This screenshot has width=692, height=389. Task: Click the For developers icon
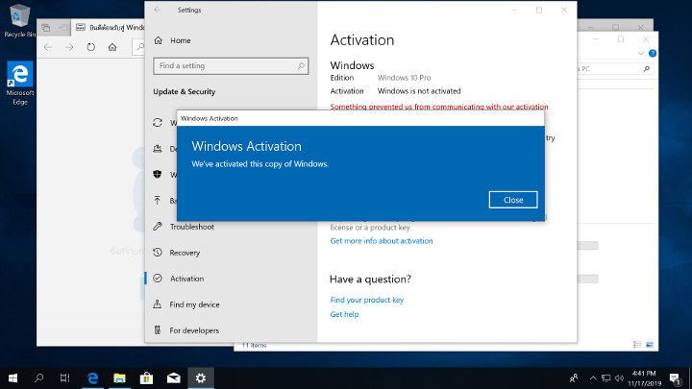point(158,329)
